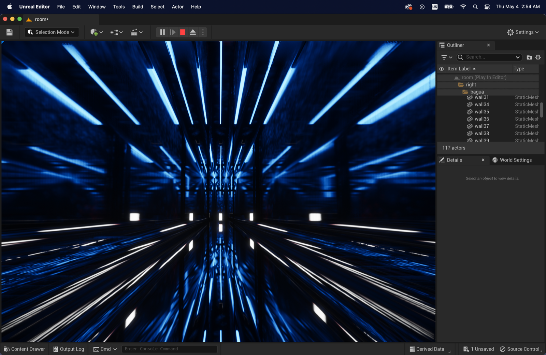The image size is (546, 355).
Task: Open the Output Log
Action: point(69,349)
